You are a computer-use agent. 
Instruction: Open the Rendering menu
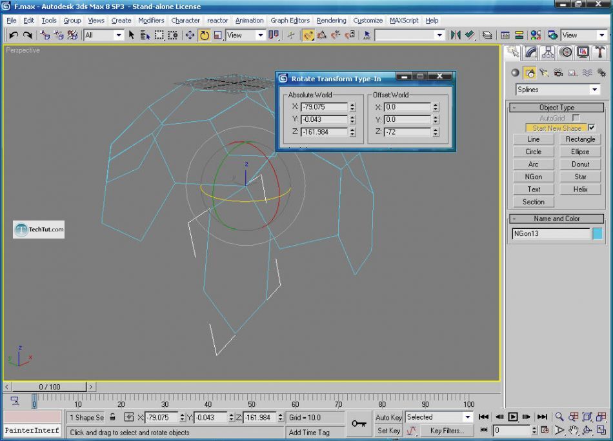coord(331,21)
